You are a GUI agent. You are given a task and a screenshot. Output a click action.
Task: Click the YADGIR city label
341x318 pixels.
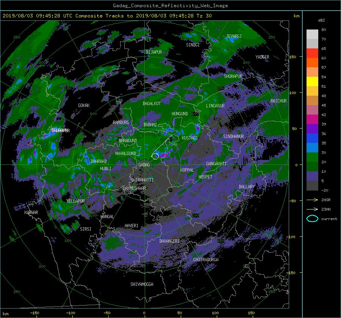point(262,57)
